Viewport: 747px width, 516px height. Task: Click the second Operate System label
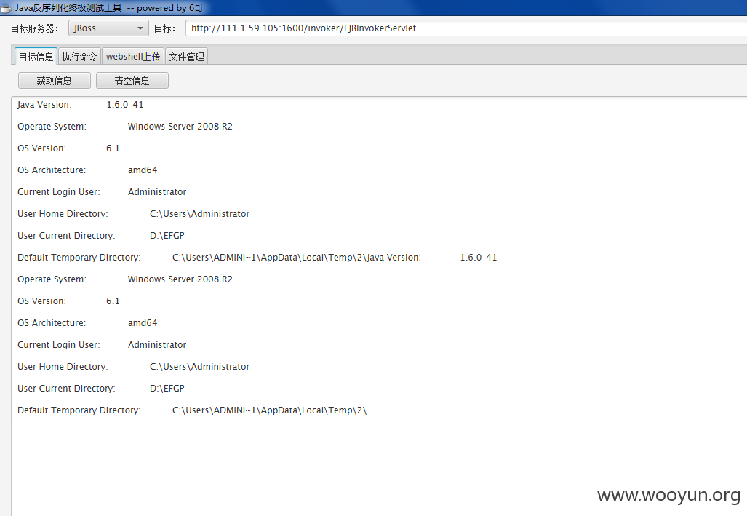[52, 279]
